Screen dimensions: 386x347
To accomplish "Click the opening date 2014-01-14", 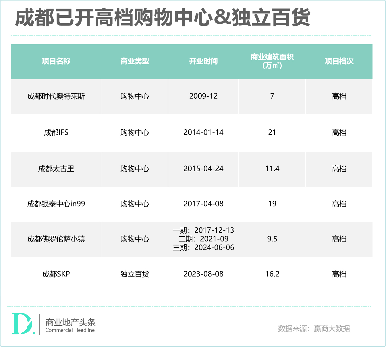I will coord(203,132).
